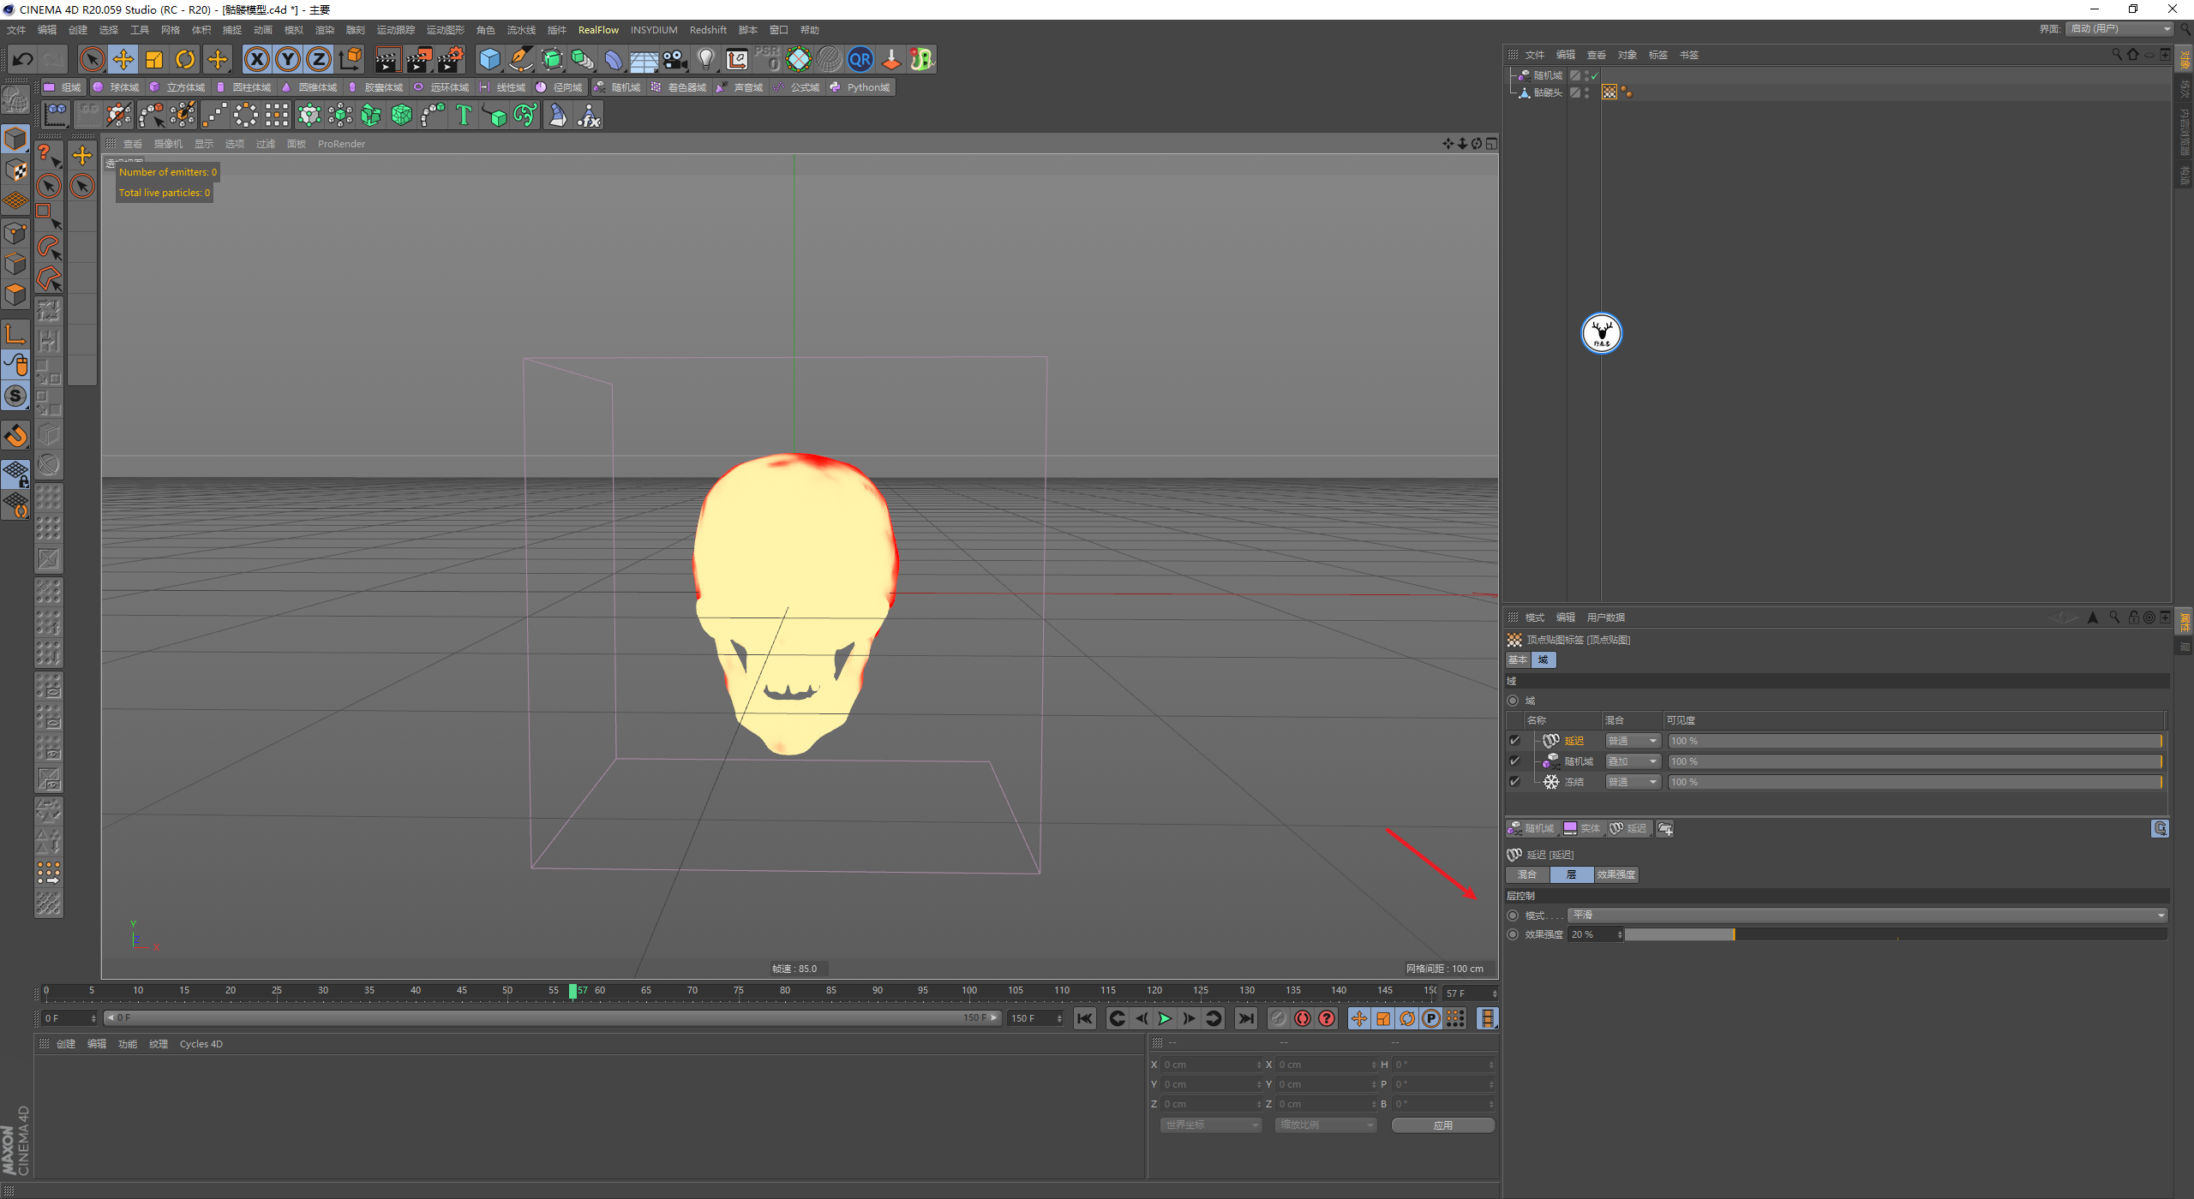2194x1199 pixels.
Task: Open the 世界坐标 coordinate dropdown
Action: tap(1211, 1124)
